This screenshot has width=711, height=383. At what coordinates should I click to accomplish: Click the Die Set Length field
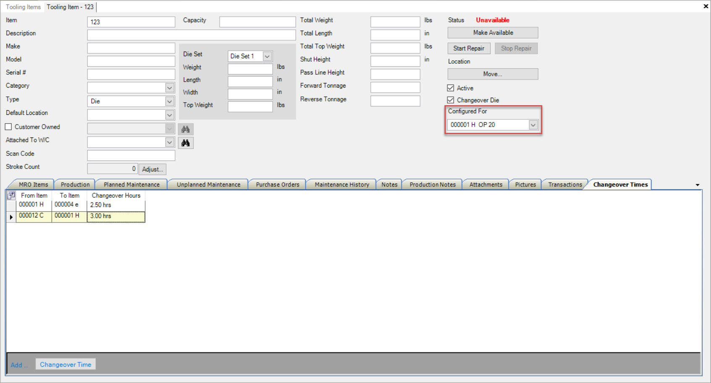tap(250, 81)
